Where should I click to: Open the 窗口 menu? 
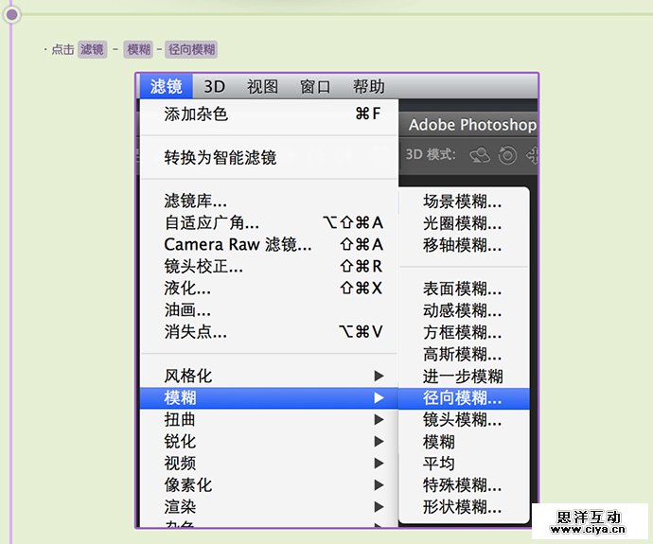coord(315,87)
